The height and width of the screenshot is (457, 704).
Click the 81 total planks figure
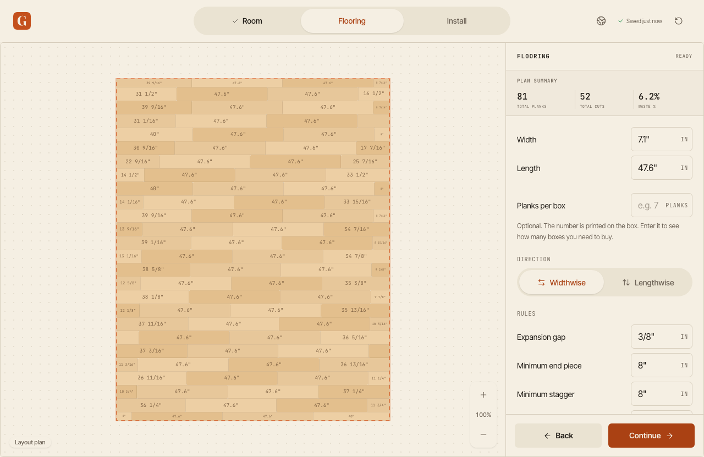522,96
